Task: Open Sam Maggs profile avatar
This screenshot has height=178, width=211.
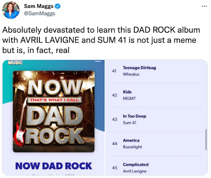Action: (11, 10)
